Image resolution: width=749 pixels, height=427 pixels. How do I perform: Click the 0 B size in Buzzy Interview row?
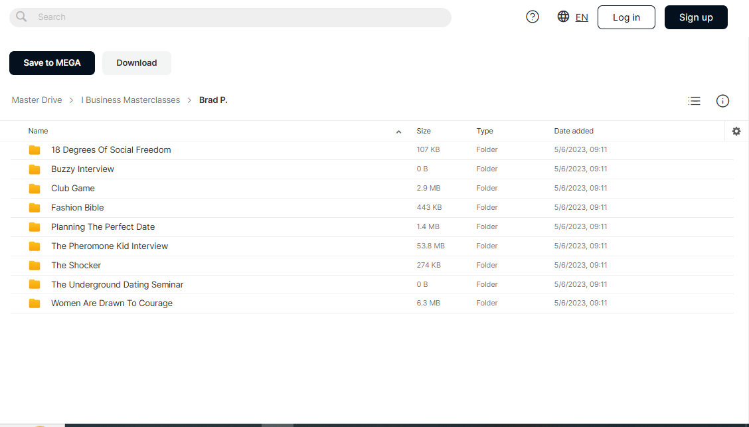pyautogui.click(x=422, y=169)
